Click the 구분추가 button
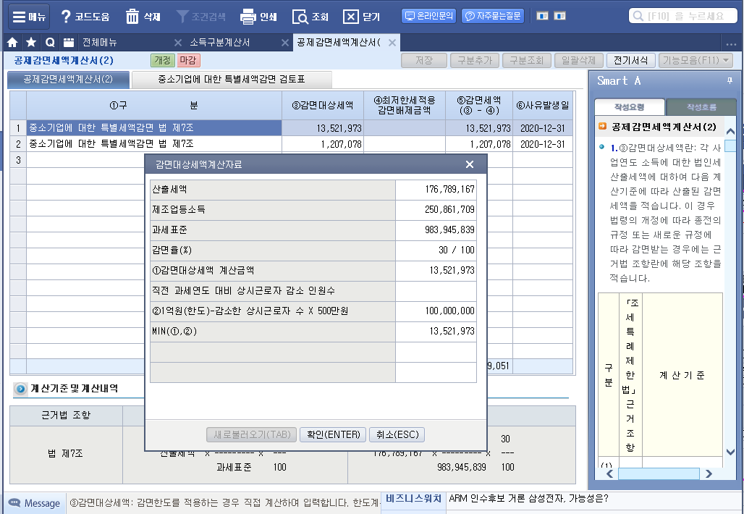744x514 pixels. tap(475, 60)
